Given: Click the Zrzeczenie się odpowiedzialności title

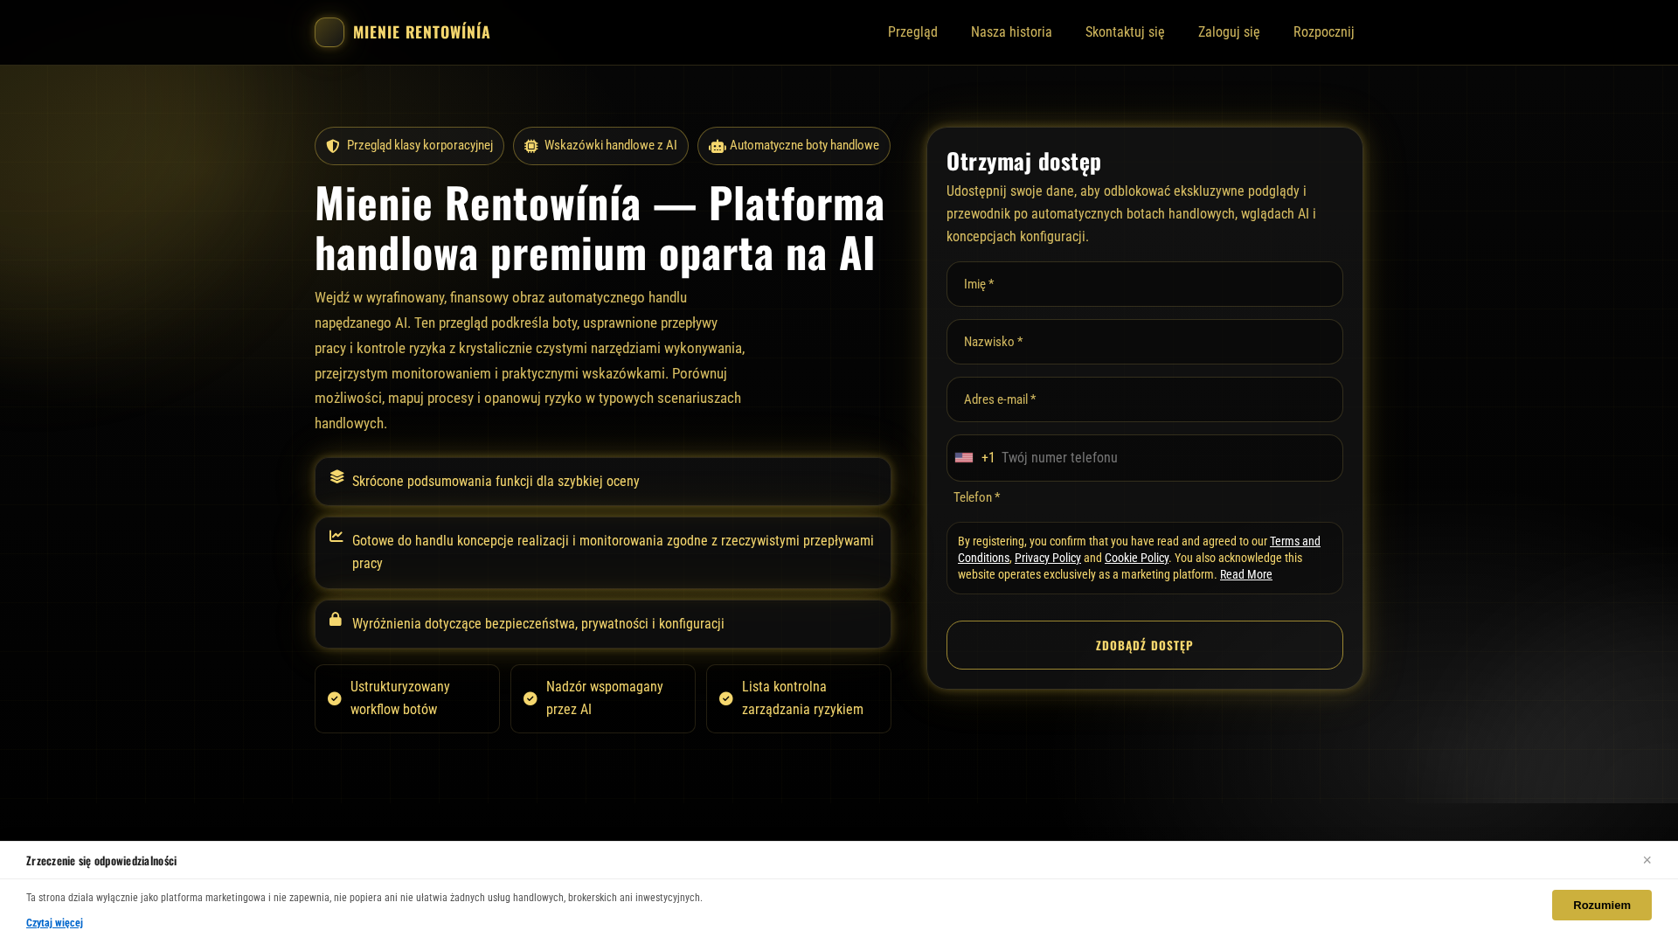Looking at the screenshot, I should click(x=101, y=861).
